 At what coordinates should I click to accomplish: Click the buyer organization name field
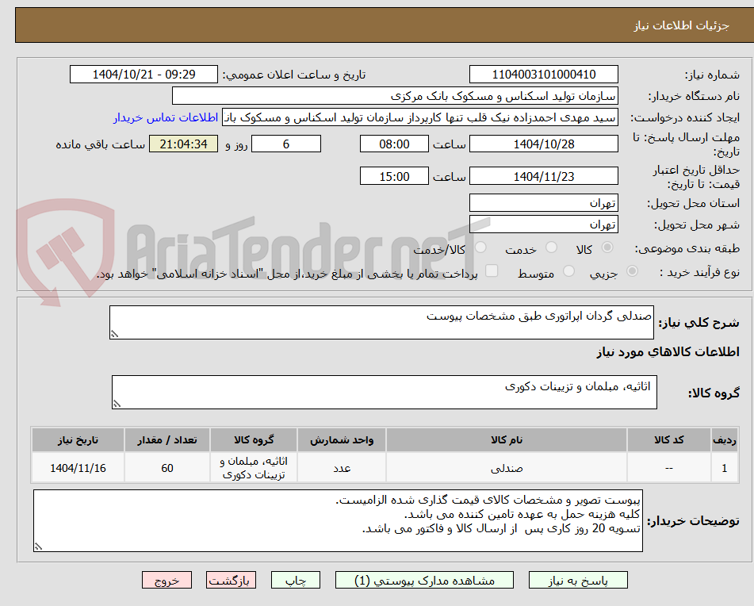point(395,96)
